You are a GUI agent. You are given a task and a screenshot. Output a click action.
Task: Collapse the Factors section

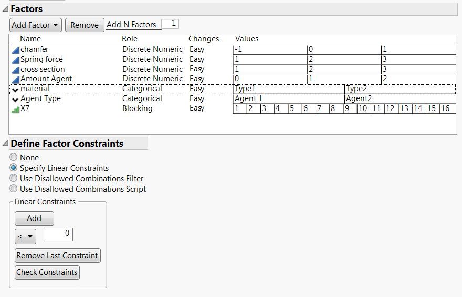[5, 9]
